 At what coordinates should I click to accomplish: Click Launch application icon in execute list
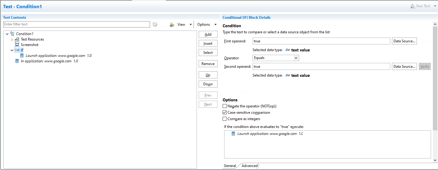tap(234, 134)
